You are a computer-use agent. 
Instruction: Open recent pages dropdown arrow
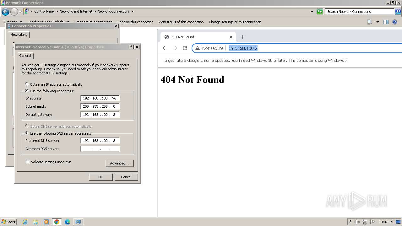coord(20,12)
